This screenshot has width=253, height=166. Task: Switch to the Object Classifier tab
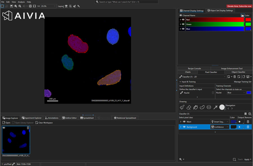pyautogui.click(x=238, y=72)
